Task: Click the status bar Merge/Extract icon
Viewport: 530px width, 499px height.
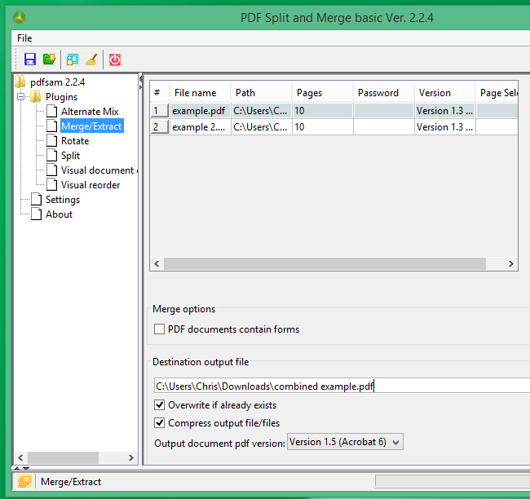Action: point(24,481)
